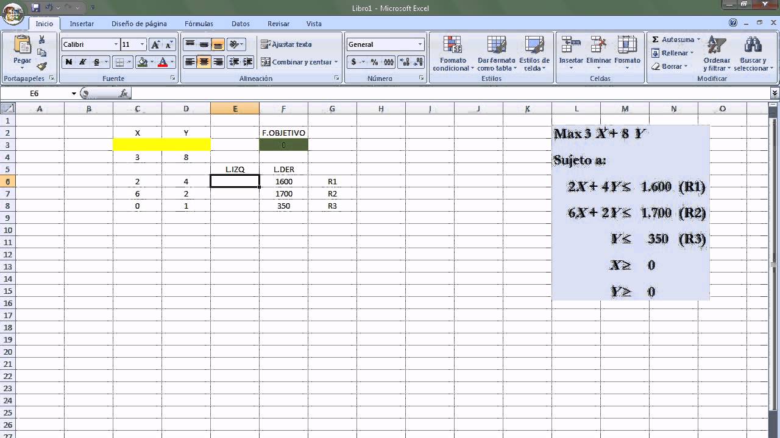Open the Calibri font name dropdown
The width and height of the screenshot is (780, 438).
(x=116, y=44)
